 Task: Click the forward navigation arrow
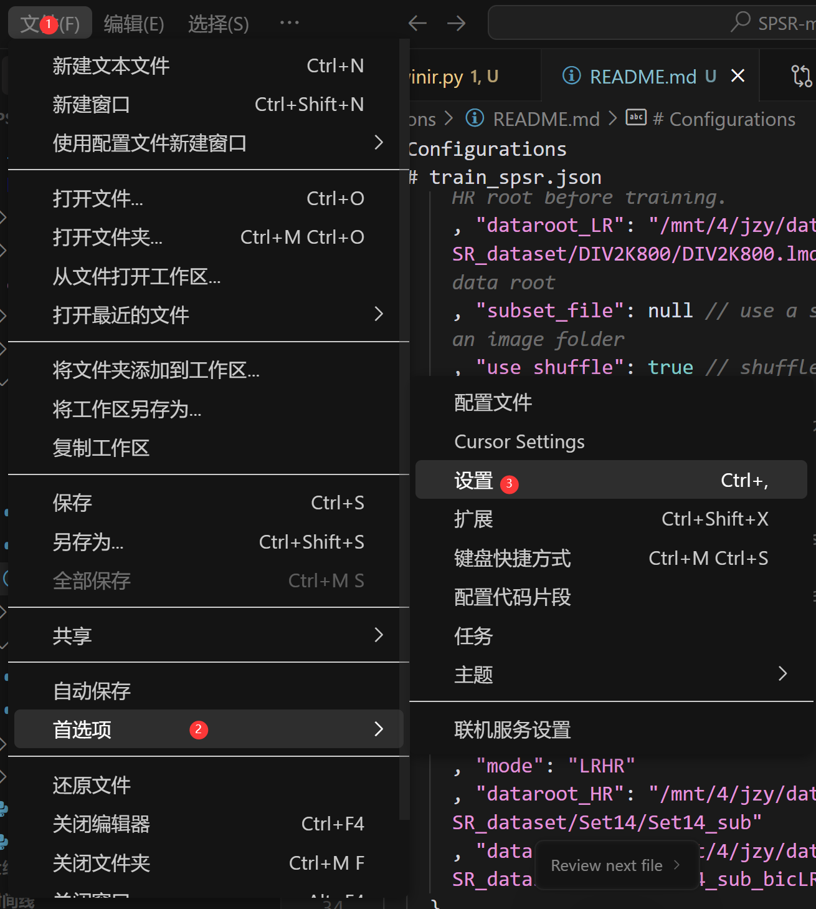[x=456, y=23]
